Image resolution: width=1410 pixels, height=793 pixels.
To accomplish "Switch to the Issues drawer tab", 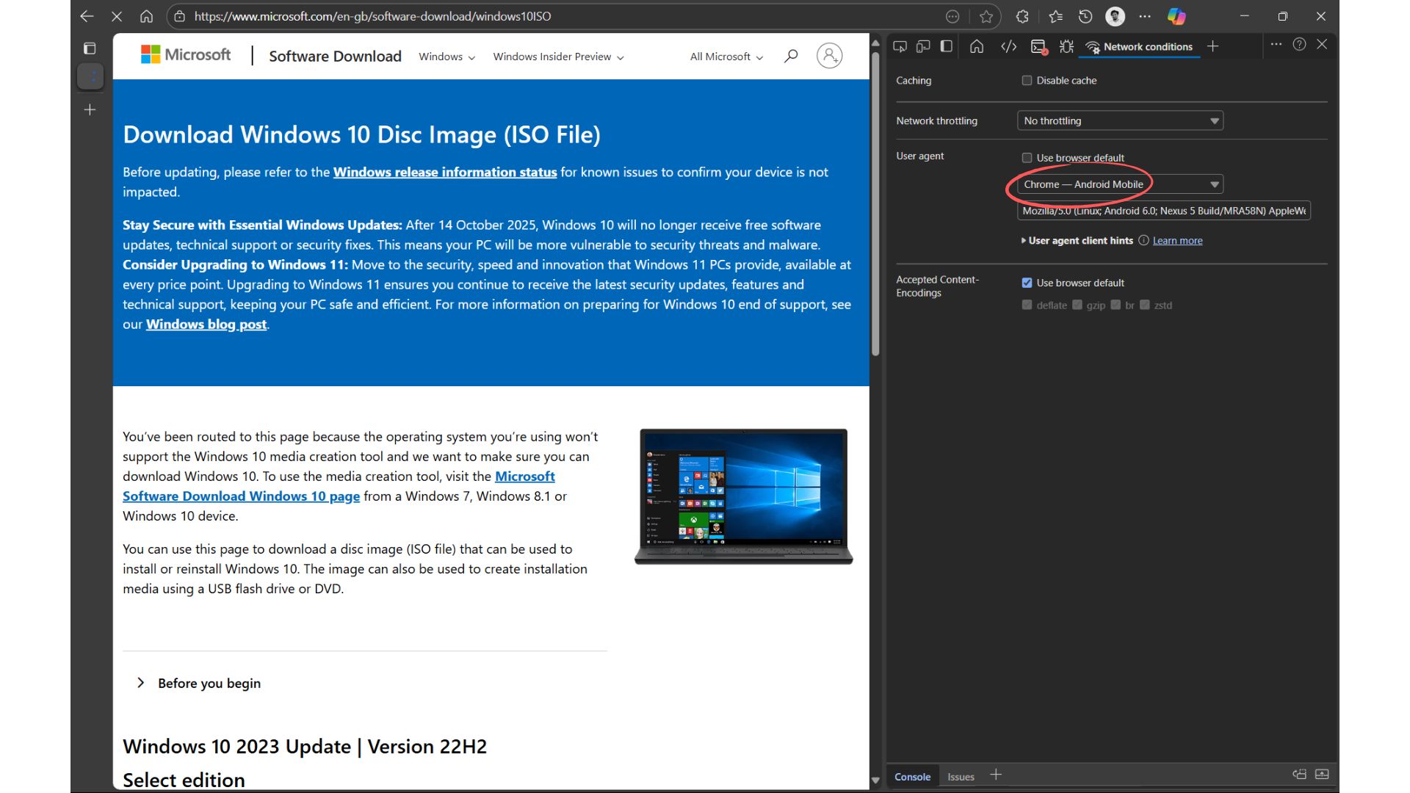I will [961, 776].
